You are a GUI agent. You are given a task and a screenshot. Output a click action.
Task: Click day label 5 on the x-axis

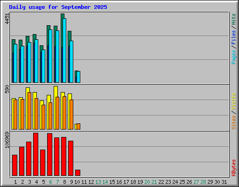click(43, 182)
